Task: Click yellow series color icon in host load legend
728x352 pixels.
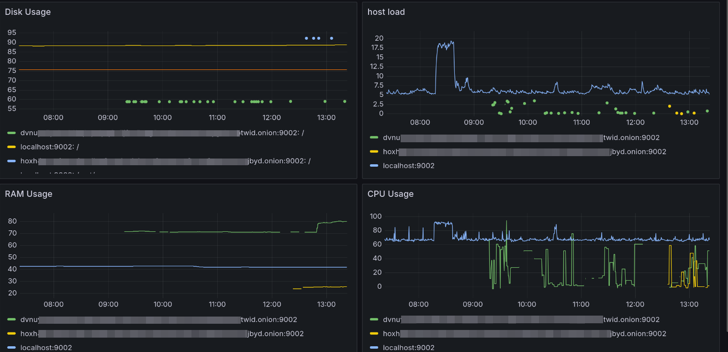Action: pos(374,152)
